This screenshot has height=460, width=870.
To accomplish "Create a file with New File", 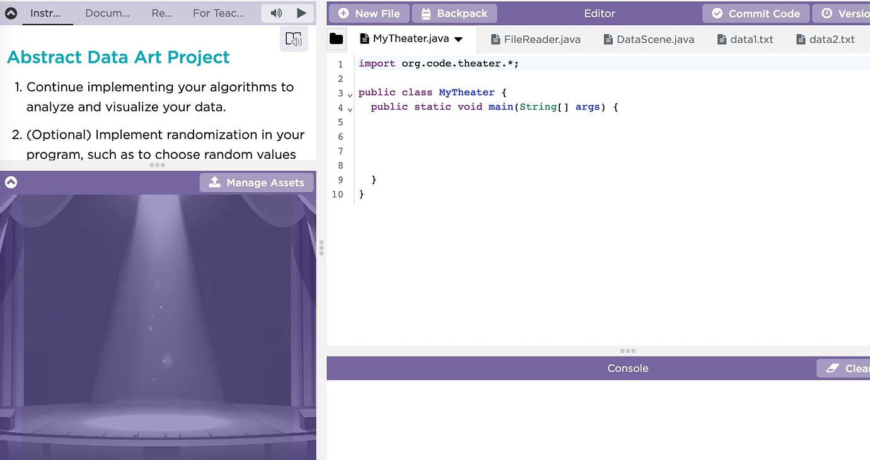I will click(369, 13).
